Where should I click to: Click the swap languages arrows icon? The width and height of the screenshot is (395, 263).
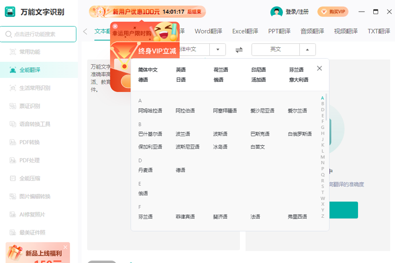pyautogui.click(x=239, y=50)
